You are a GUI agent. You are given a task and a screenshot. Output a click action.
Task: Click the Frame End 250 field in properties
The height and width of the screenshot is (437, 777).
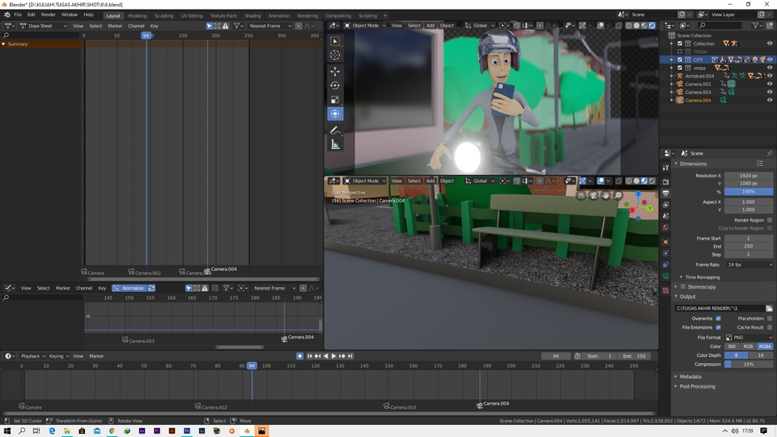point(749,246)
